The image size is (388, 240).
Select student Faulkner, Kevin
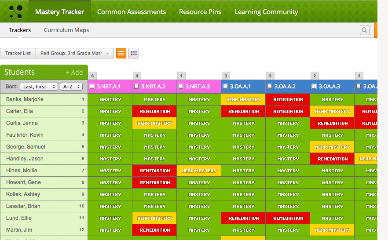click(x=44, y=135)
